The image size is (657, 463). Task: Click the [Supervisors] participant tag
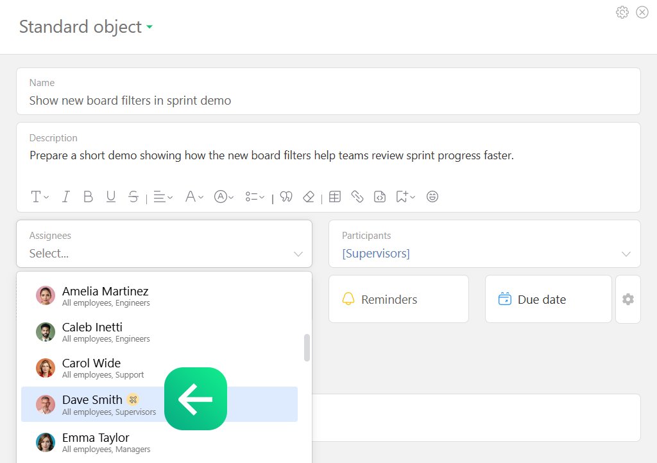click(x=376, y=253)
